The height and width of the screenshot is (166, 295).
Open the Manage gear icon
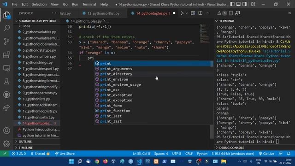pos(6,143)
